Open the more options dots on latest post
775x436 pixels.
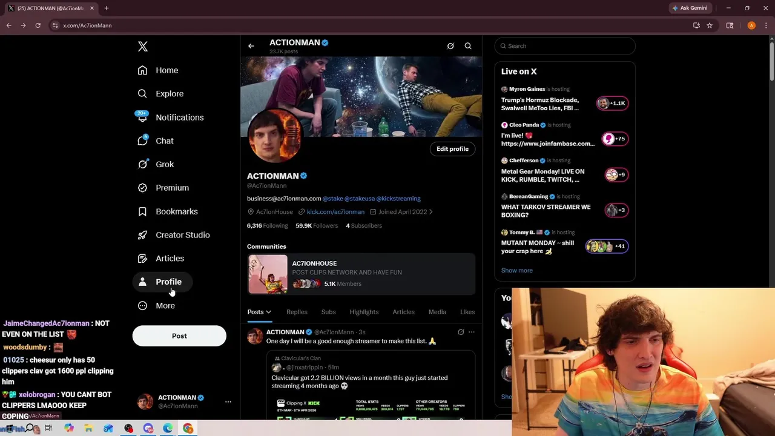click(x=472, y=332)
